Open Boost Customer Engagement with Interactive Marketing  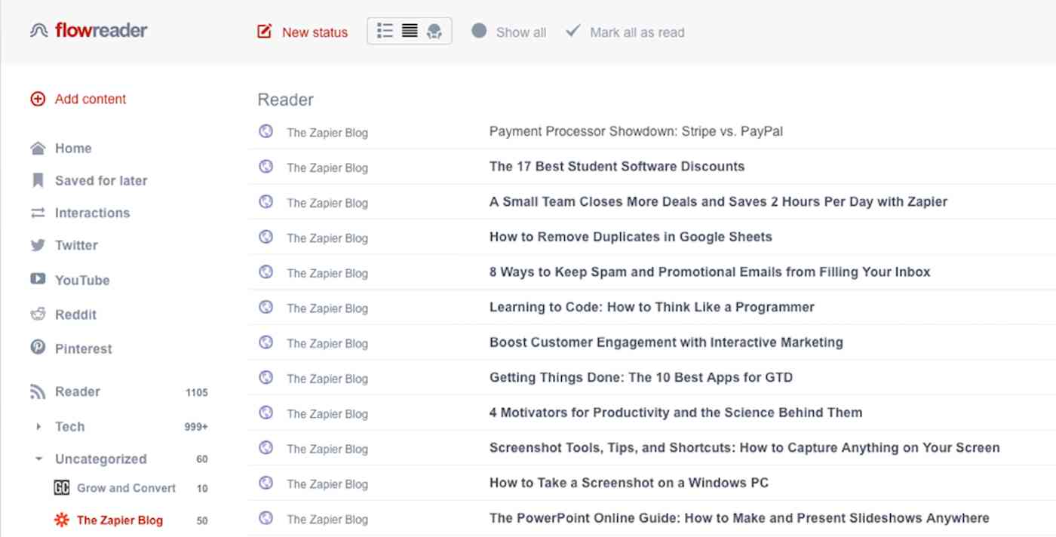click(666, 342)
